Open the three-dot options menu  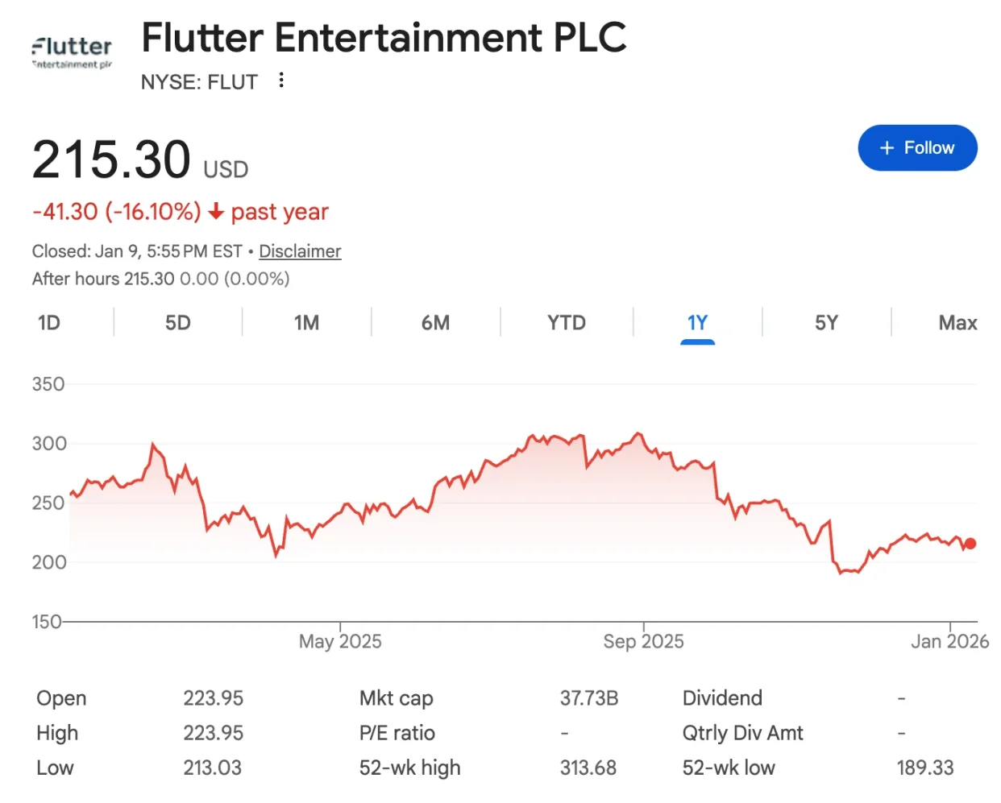281,81
